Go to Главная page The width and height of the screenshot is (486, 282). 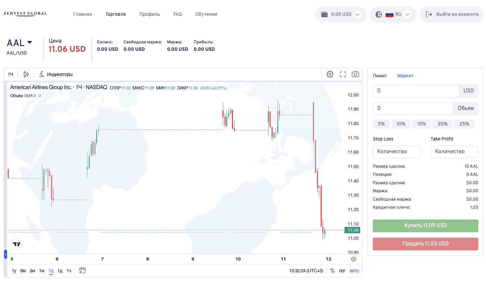83,14
